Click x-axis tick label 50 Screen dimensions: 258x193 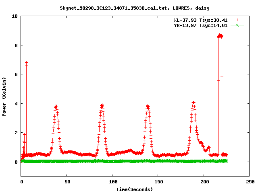[x=67, y=182]
